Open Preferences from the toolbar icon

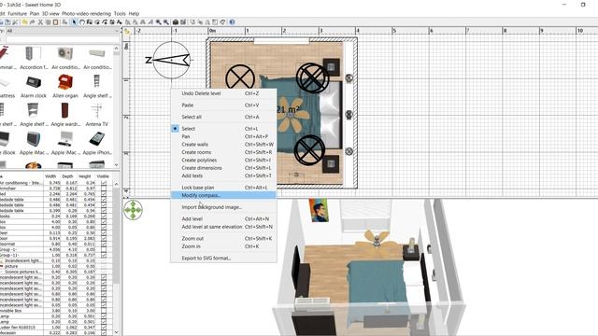point(15,22)
